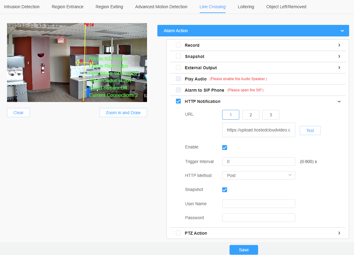Viewport: 354px width, 255px height.
Task: Select URL slot 1
Action: click(231, 115)
